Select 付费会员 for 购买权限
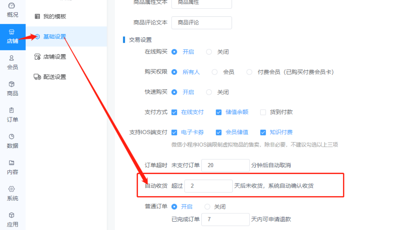 (x=249, y=72)
